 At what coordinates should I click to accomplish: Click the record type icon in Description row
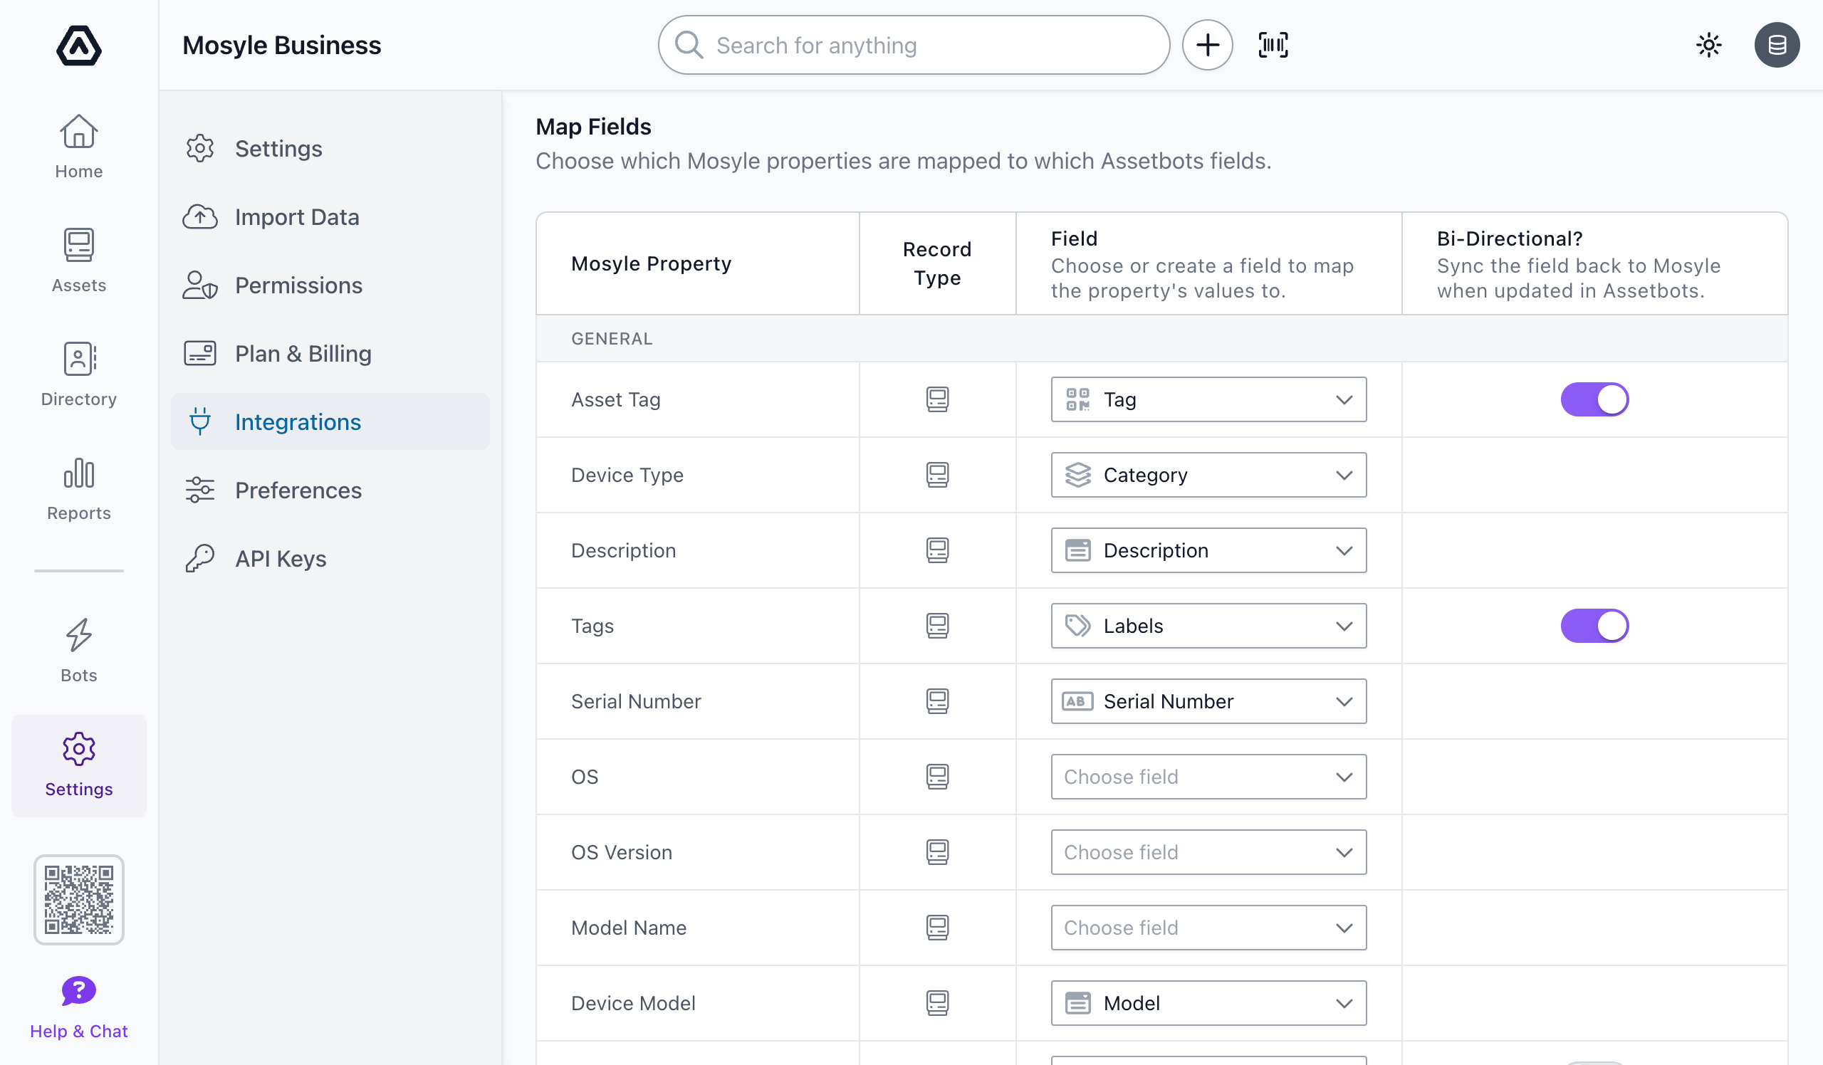point(938,550)
